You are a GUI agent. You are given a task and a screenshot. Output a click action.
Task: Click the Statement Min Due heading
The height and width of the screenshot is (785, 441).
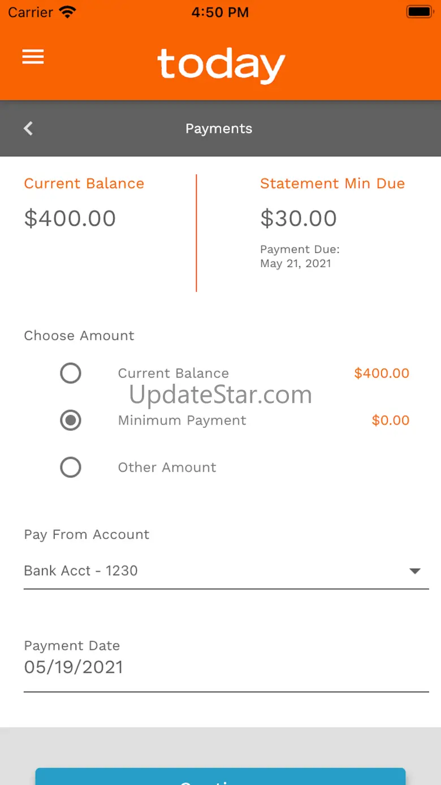click(332, 183)
